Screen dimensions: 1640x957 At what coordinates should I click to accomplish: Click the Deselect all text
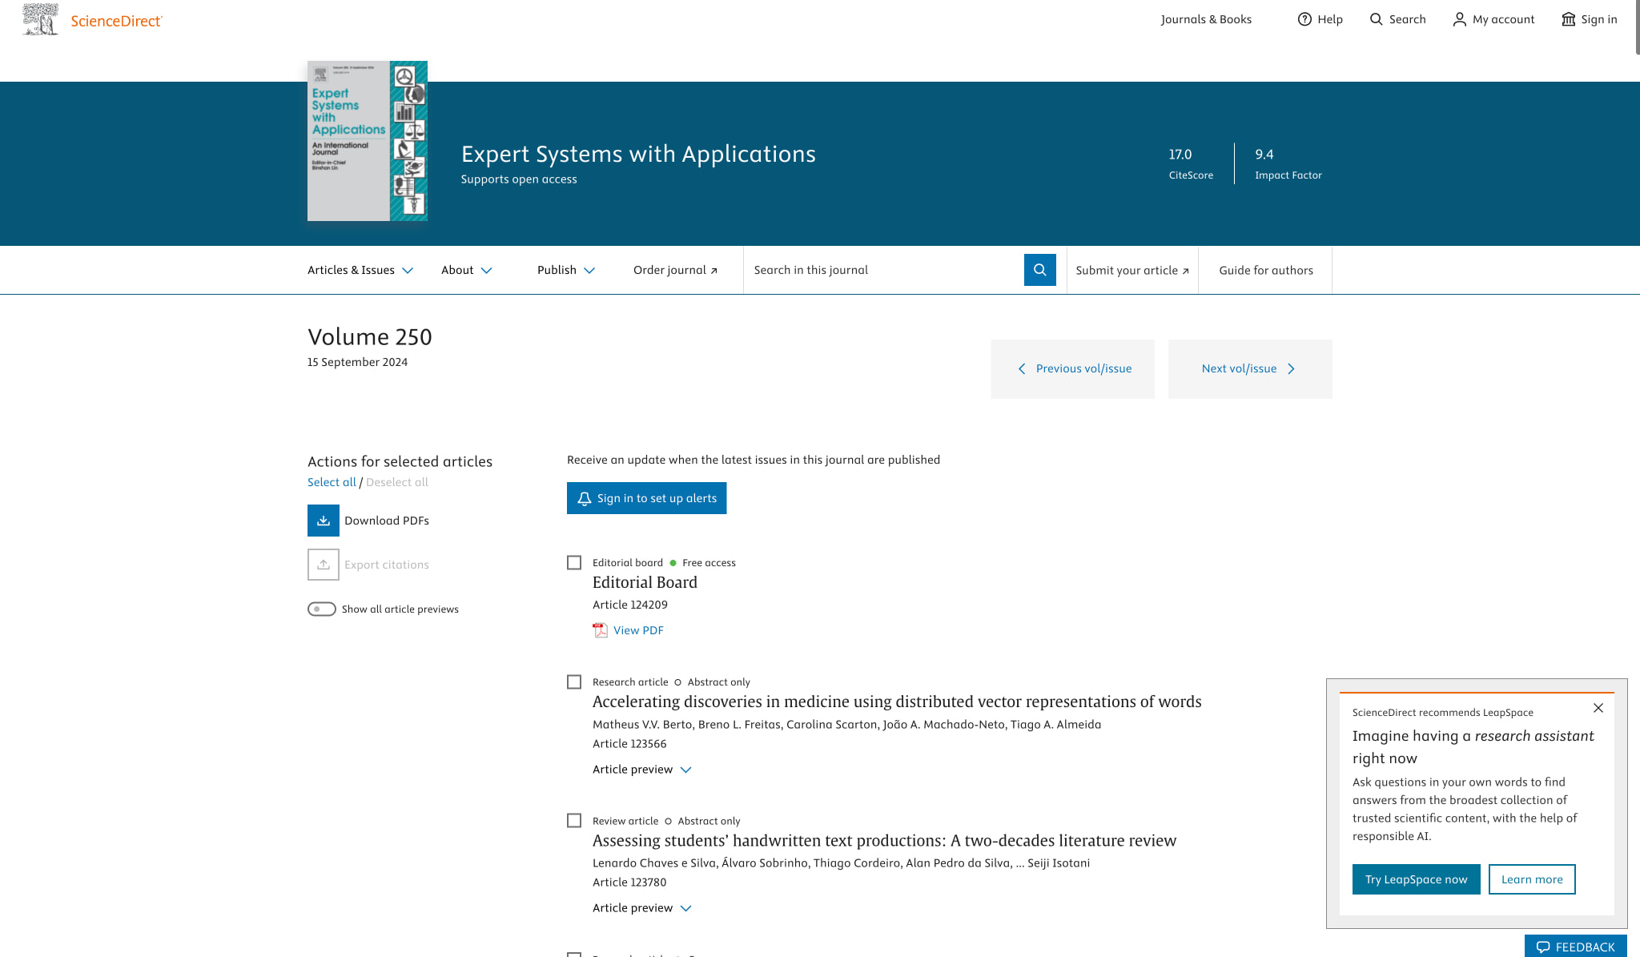point(397,482)
